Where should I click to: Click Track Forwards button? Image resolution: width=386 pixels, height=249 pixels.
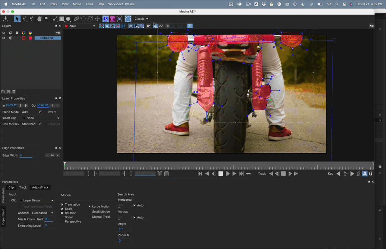pos(296,174)
